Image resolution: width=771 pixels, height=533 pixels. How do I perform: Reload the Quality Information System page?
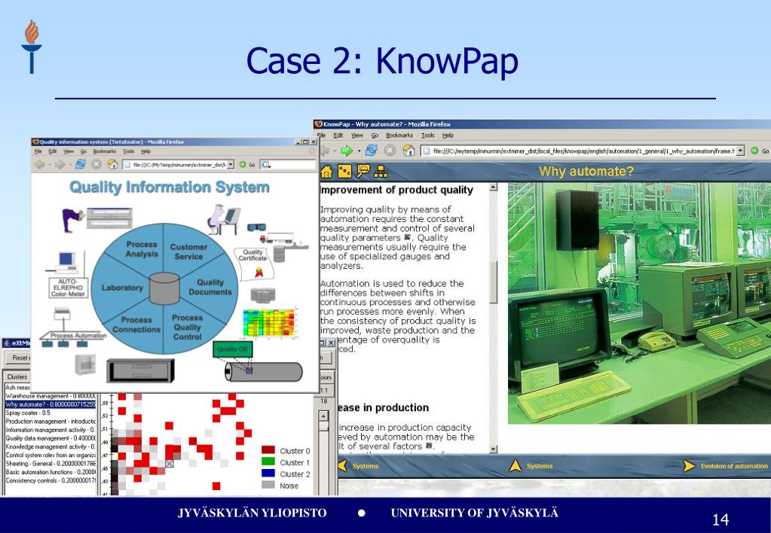(80, 165)
